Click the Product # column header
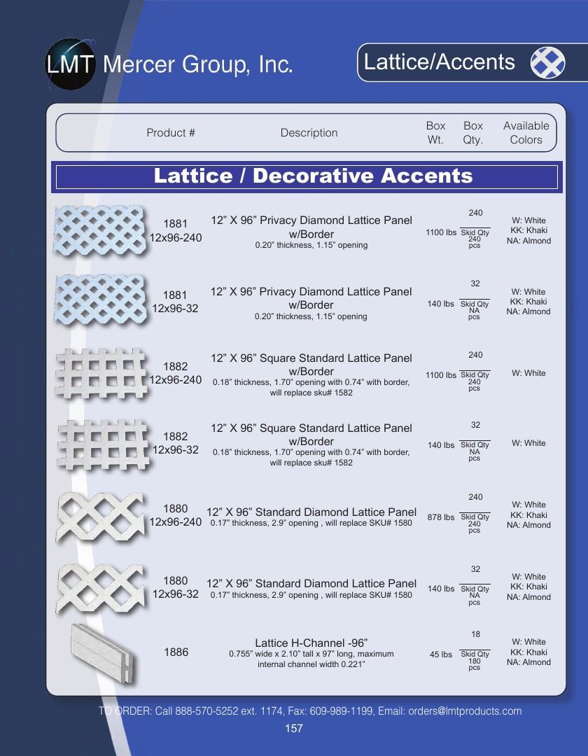The width and height of the screenshot is (588, 756). (171, 132)
